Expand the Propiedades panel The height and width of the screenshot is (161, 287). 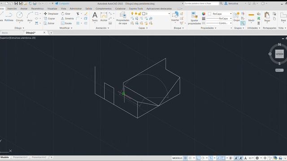point(209,28)
